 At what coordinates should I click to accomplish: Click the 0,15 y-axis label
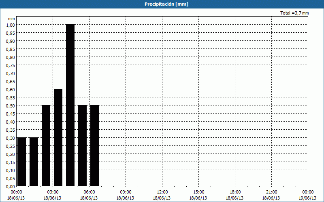click(x=11, y=162)
